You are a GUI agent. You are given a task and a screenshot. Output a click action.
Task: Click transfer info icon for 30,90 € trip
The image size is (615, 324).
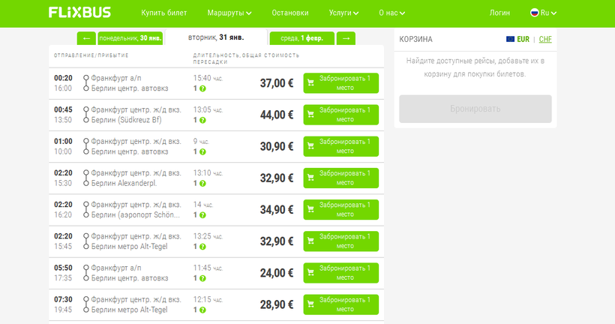pos(202,151)
